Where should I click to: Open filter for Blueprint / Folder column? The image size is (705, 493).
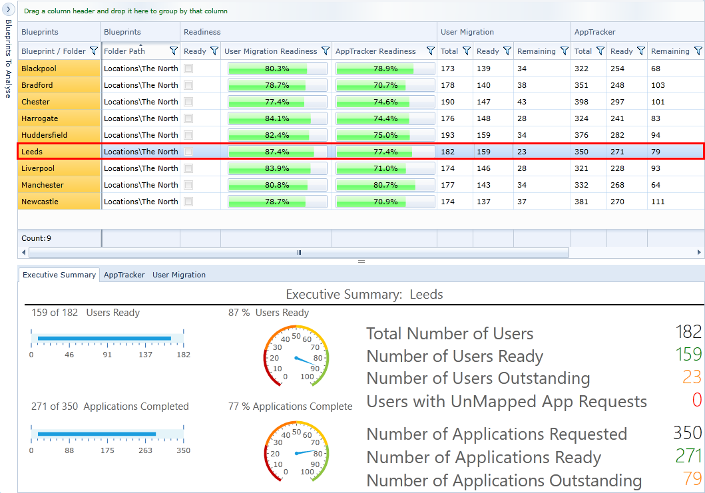click(x=93, y=51)
